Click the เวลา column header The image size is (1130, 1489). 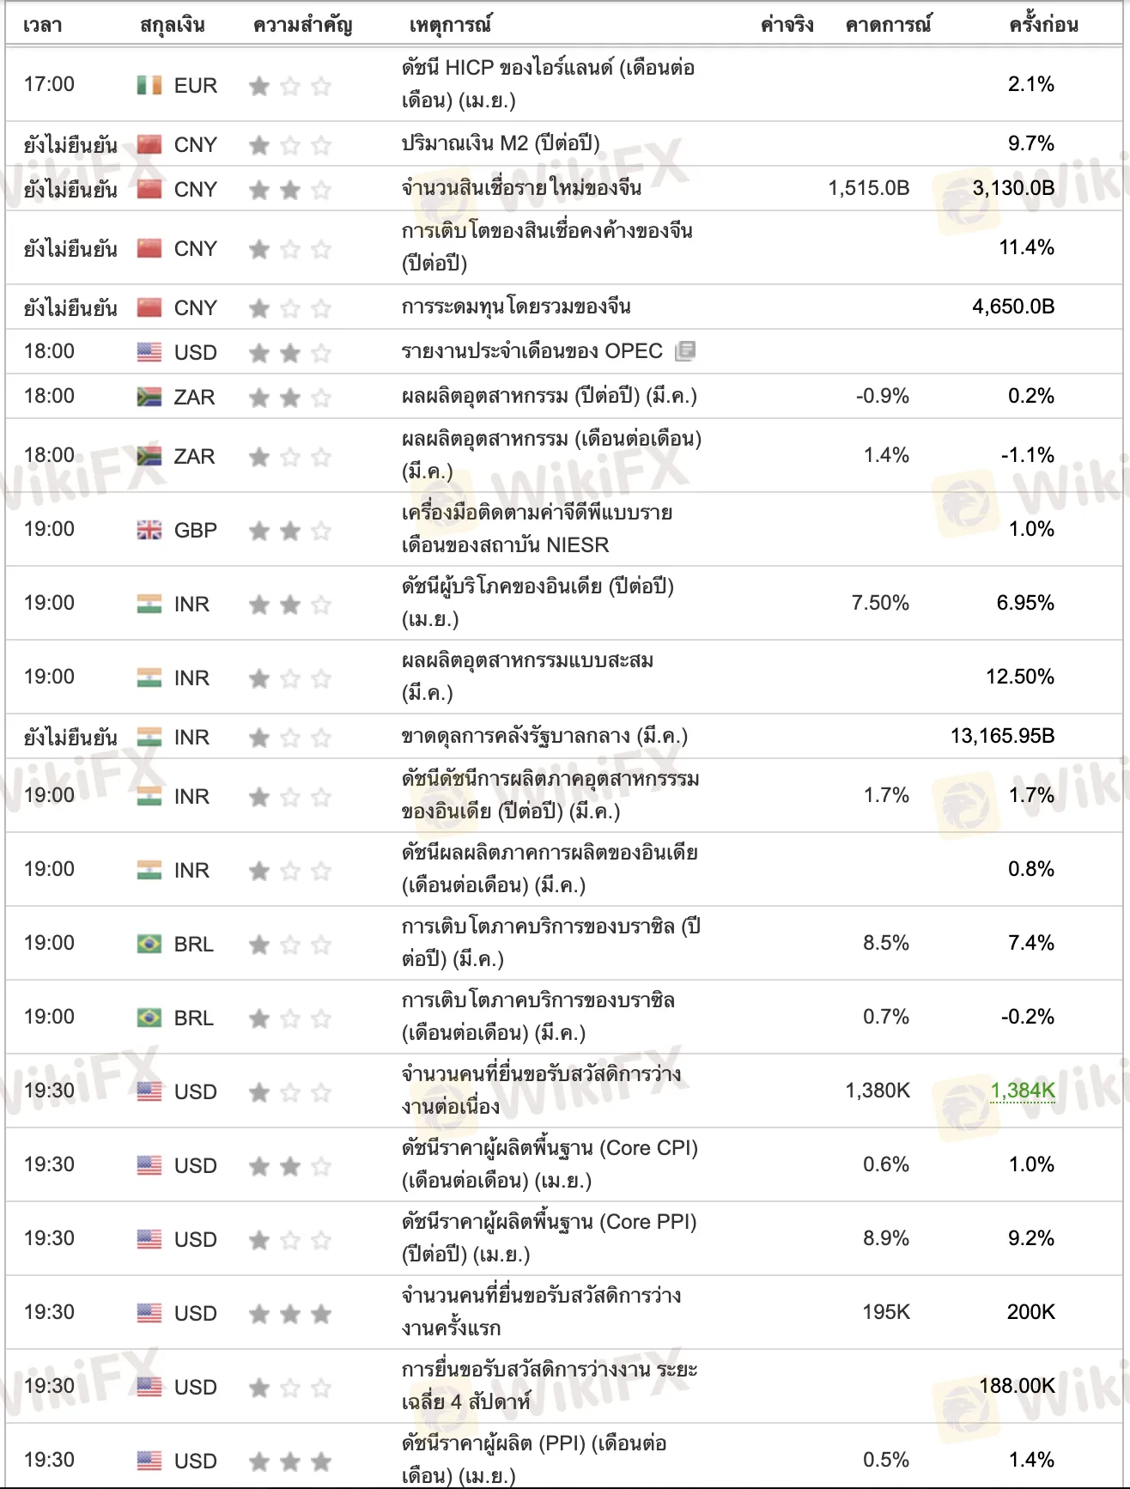coord(43,25)
